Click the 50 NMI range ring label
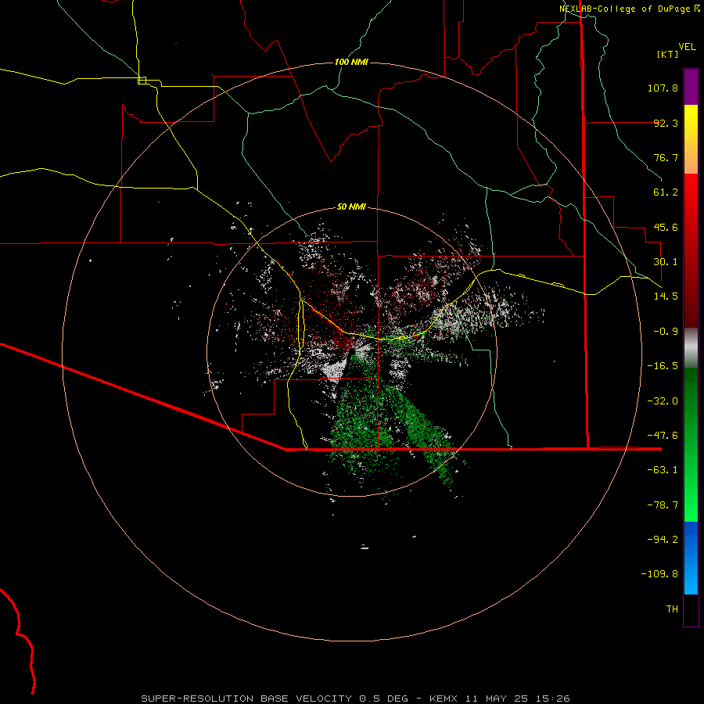 (351, 207)
